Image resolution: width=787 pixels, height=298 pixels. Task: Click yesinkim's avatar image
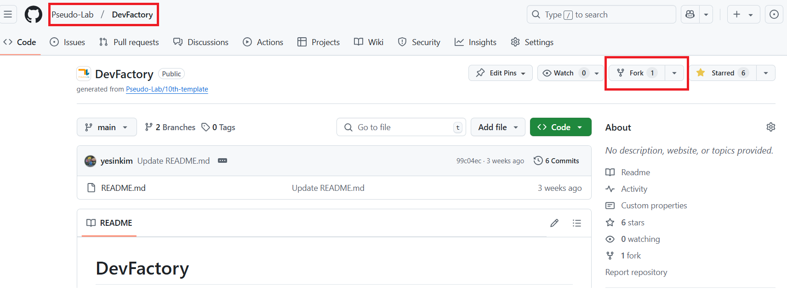tap(91, 161)
